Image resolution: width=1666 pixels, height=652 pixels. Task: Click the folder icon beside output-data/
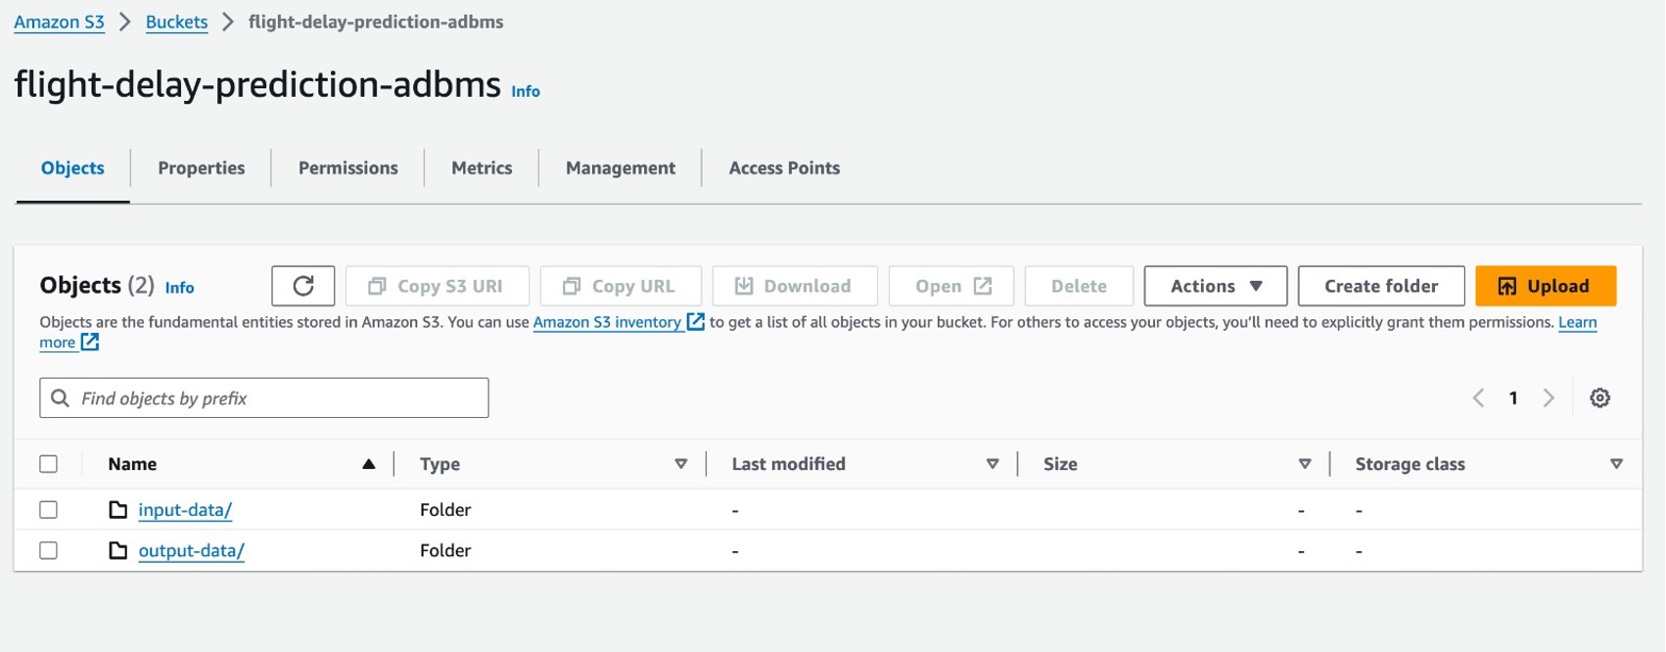pyautogui.click(x=118, y=551)
